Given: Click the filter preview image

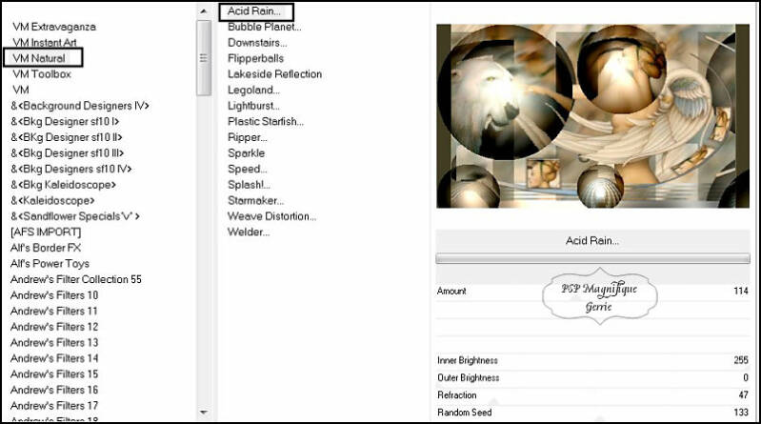Looking at the screenshot, I should (x=592, y=116).
